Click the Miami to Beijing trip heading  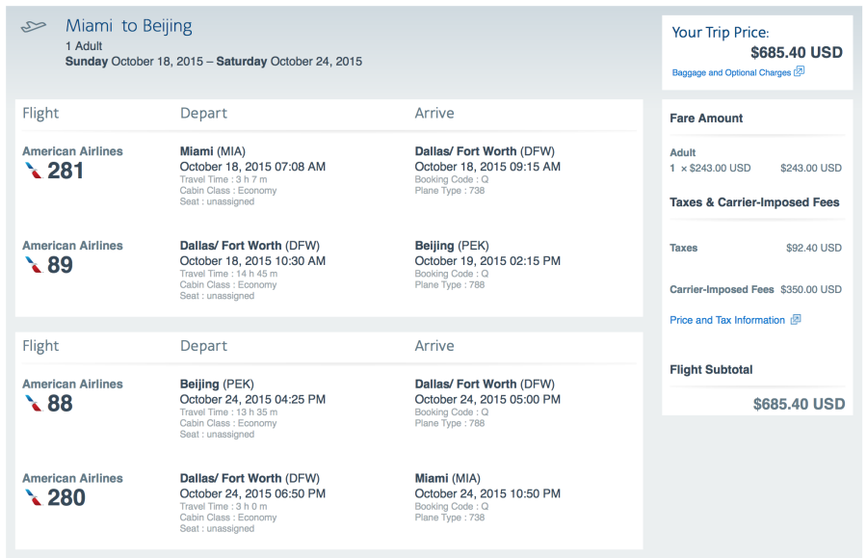(x=128, y=26)
